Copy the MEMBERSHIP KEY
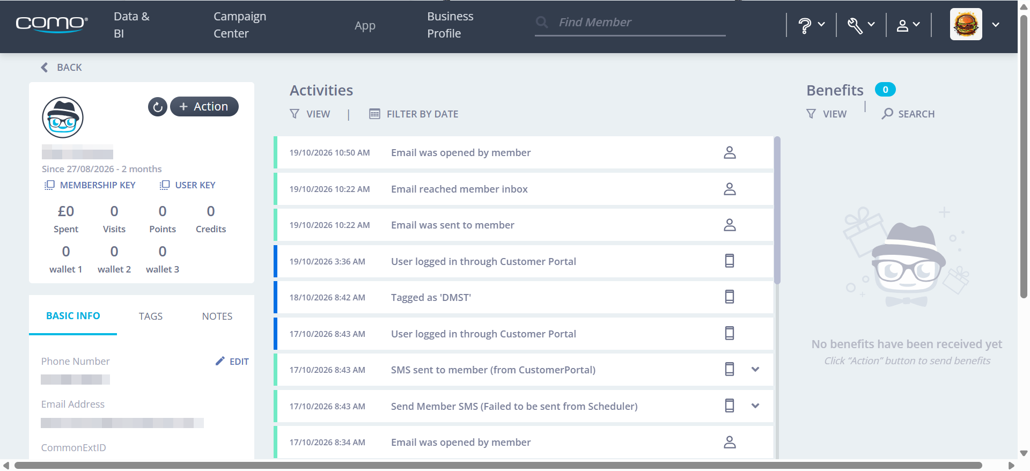This screenshot has width=1030, height=471. coord(90,185)
